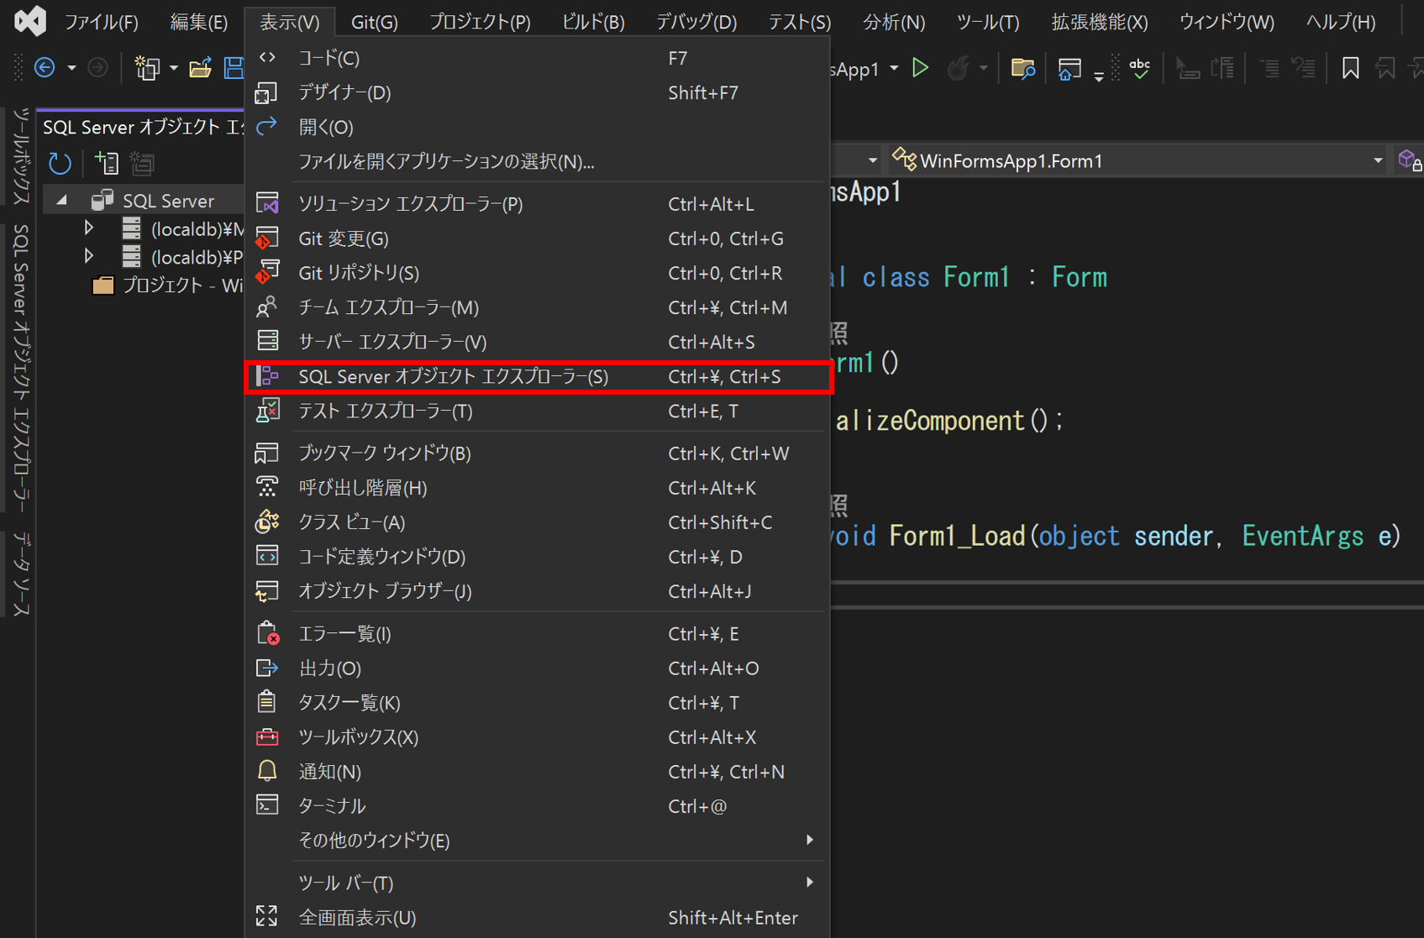Click the navigate backward arrow icon
Viewport: 1424px width, 938px height.
click(x=45, y=68)
